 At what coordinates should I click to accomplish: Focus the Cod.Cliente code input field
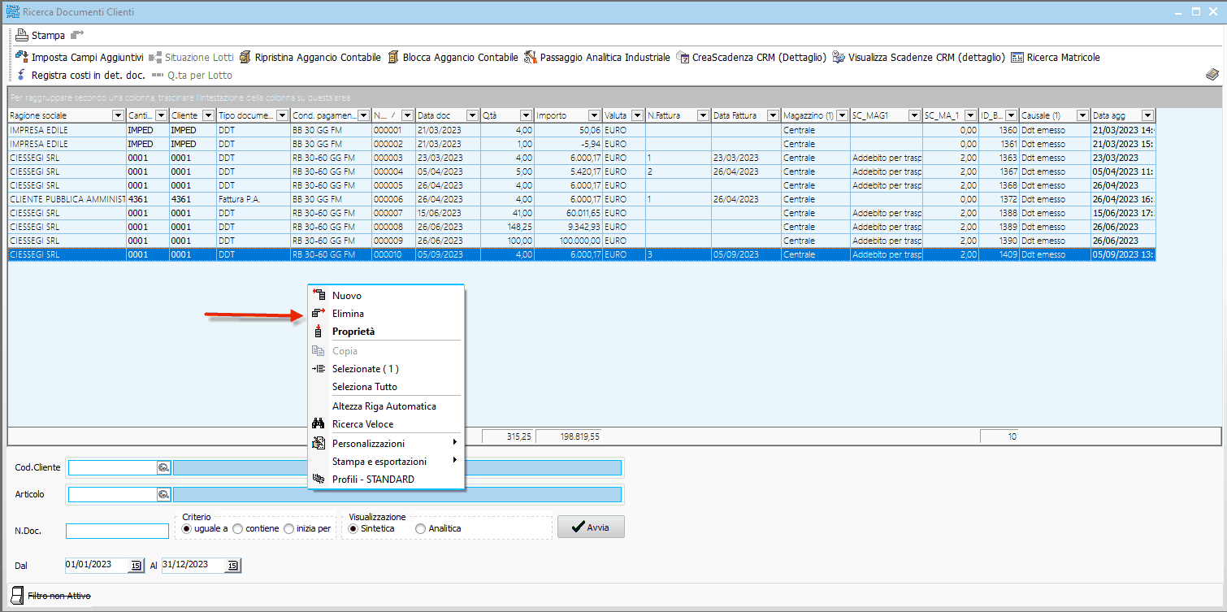pyautogui.click(x=112, y=467)
